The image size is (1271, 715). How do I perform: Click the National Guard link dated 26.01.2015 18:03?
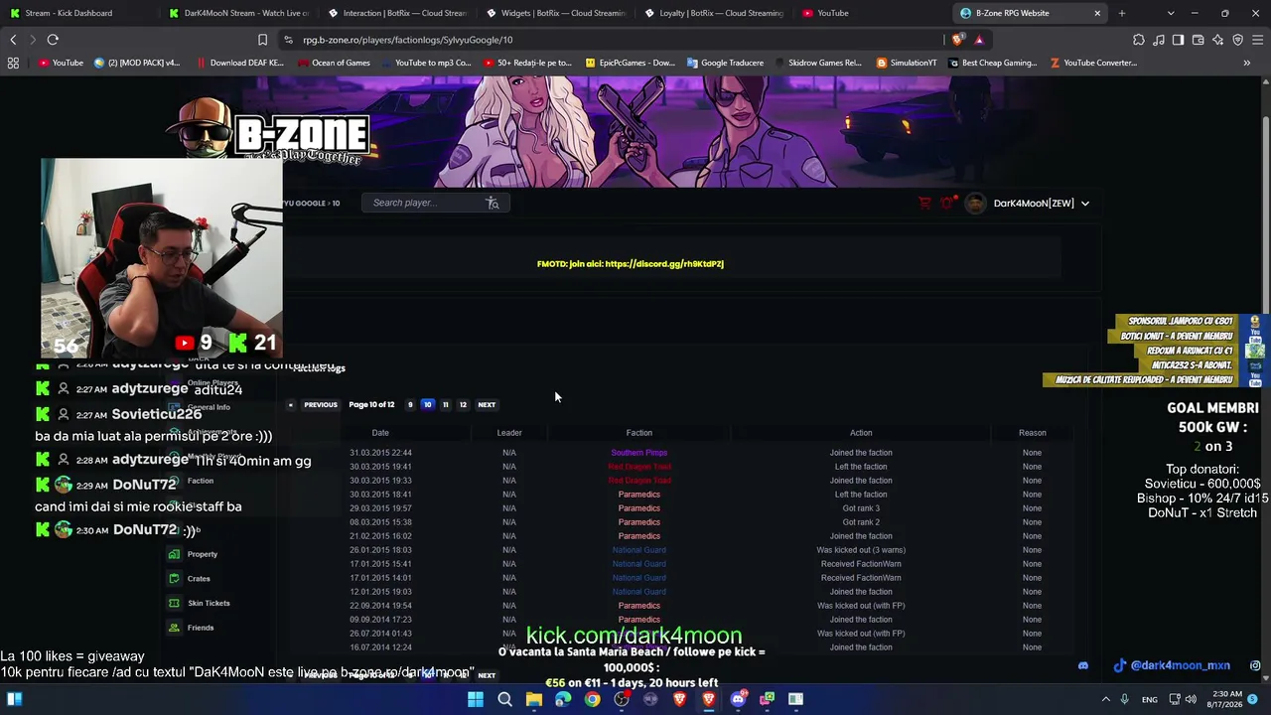(639, 550)
